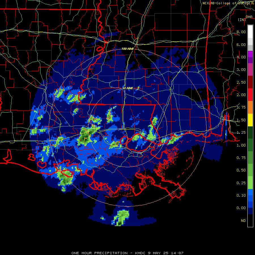Pick the black ND swatch at legend bottom
Viewport: 255px width, 255px height.
click(250, 220)
